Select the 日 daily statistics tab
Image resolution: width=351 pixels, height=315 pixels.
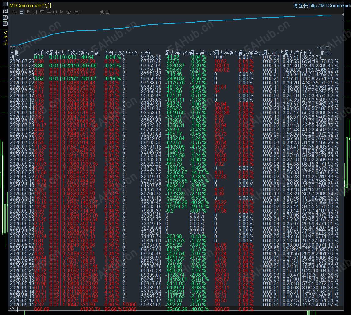[x=21, y=12]
